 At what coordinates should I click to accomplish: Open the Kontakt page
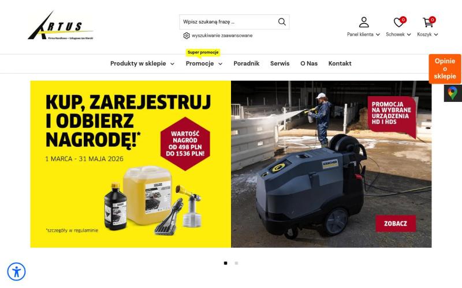[x=340, y=63]
